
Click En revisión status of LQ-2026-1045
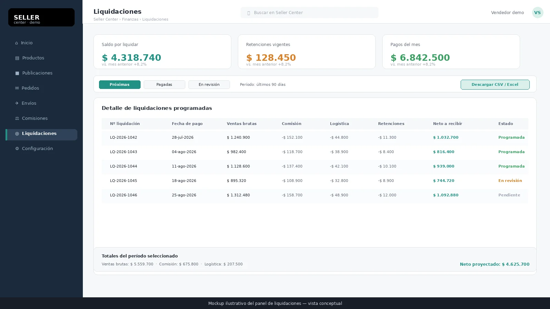[510, 181]
